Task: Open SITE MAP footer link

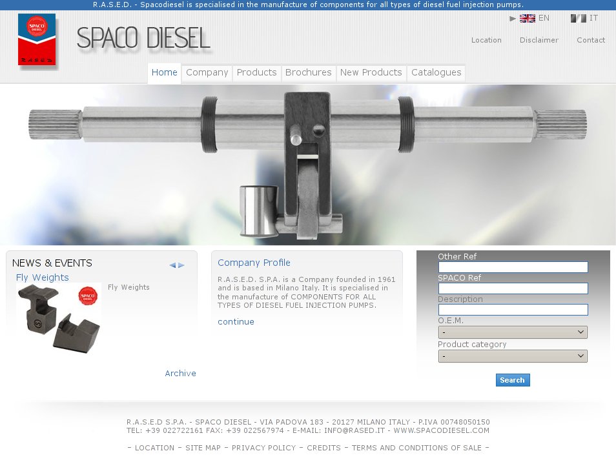Action: pos(203,448)
